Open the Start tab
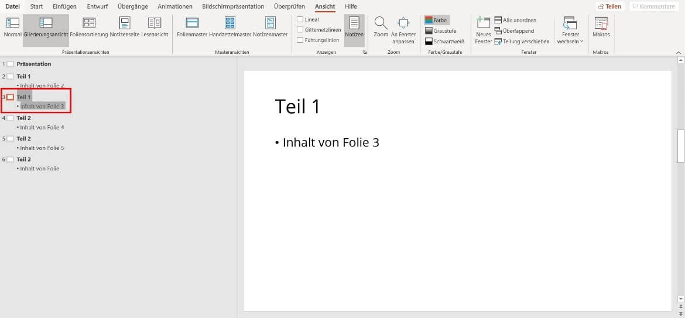Viewport: 685px width, 318px height. [36, 6]
